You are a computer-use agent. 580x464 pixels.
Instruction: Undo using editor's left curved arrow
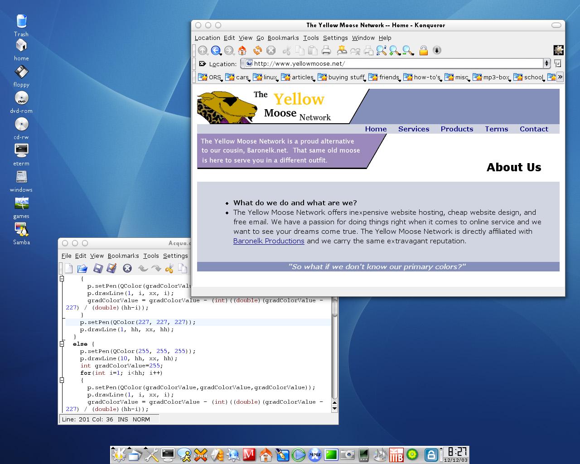(x=143, y=268)
